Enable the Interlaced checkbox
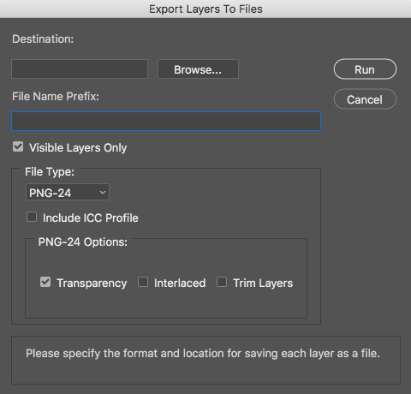Viewport: 411px width, 394px height. 143,282
